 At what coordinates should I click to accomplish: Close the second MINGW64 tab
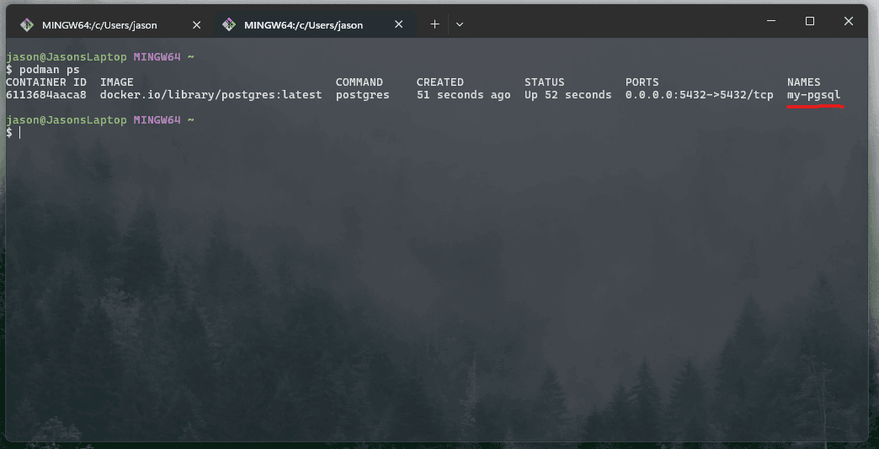pyautogui.click(x=398, y=25)
